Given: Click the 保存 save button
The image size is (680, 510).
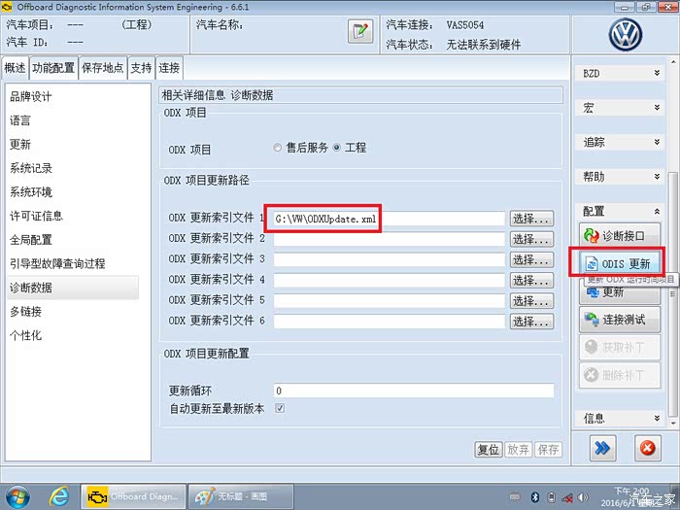Looking at the screenshot, I should tap(548, 449).
